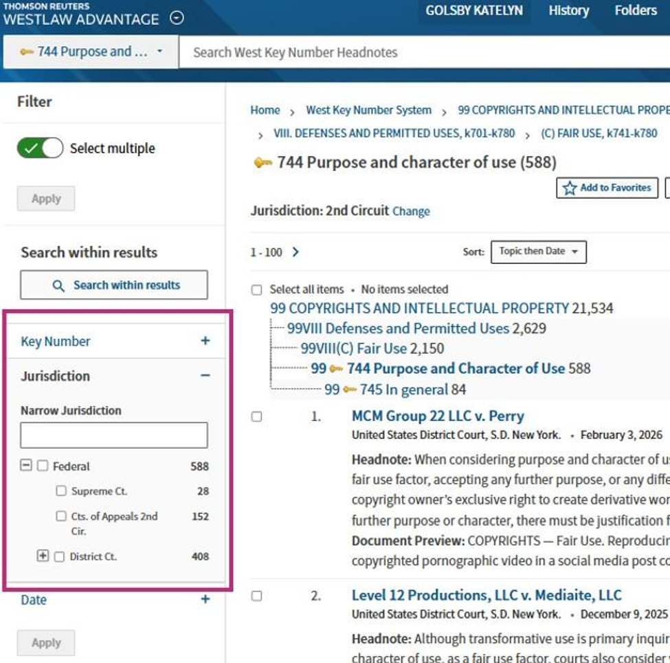Open West Key Number System breadcrumb
This screenshot has height=663, width=670.
pyautogui.click(x=369, y=110)
